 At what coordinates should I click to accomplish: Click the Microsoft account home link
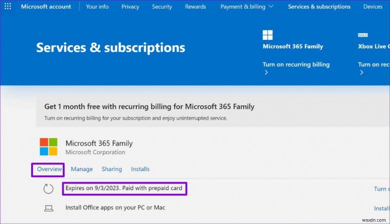click(x=46, y=7)
